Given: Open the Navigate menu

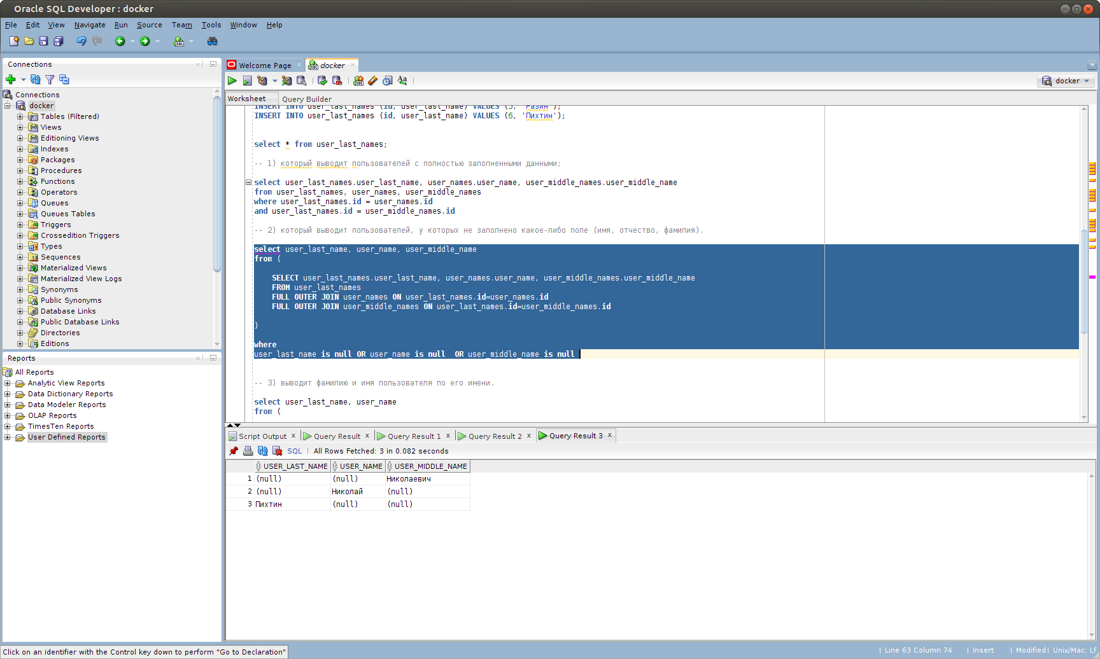Looking at the screenshot, I should click(90, 25).
